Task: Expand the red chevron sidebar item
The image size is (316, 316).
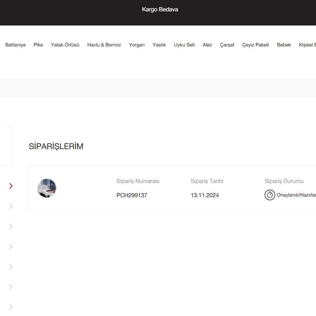Action: coord(11,186)
